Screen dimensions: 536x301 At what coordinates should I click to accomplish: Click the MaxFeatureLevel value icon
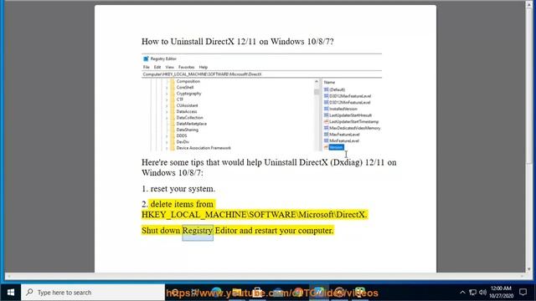tap(326, 134)
